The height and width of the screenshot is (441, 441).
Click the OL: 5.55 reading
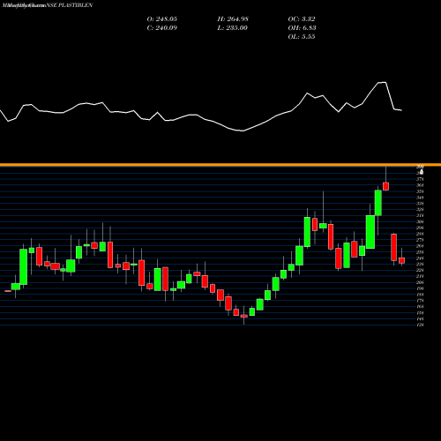(x=302, y=37)
